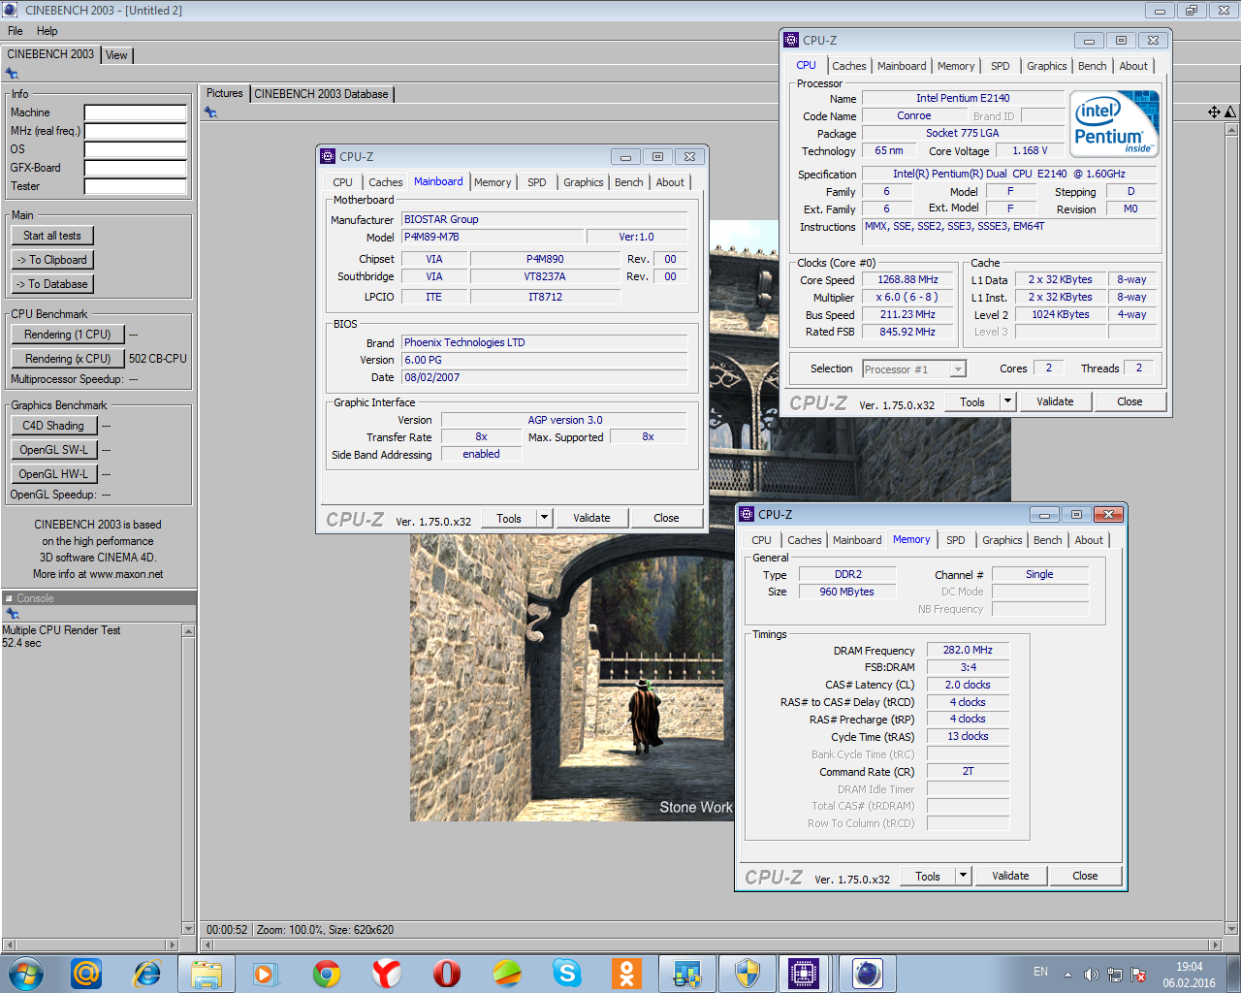
Task: Open About tab in Mainboard CPU-Z window
Action: coord(670,182)
